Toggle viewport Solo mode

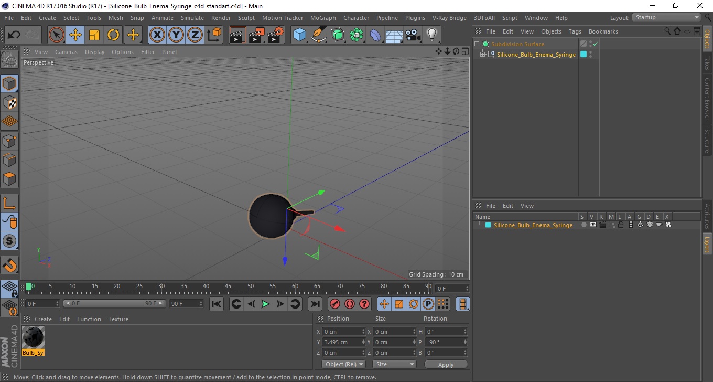click(9, 241)
